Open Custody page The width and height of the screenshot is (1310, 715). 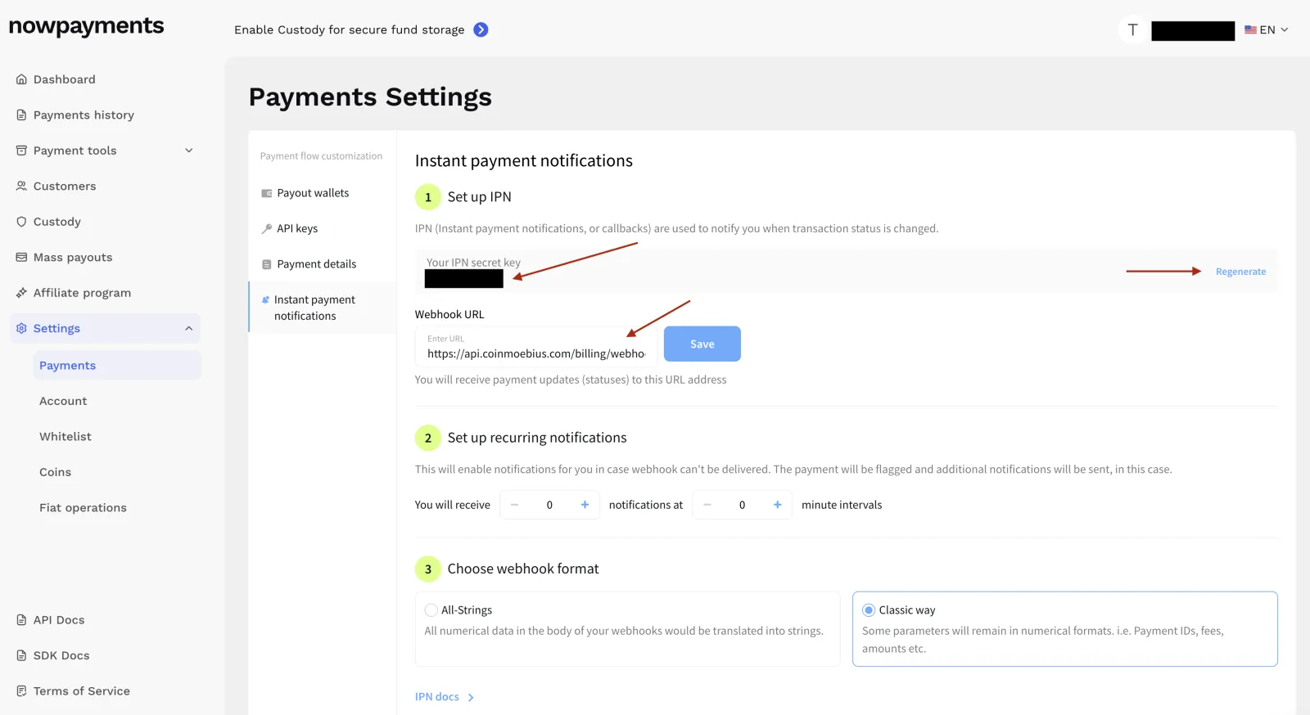click(x=57, y=222)
